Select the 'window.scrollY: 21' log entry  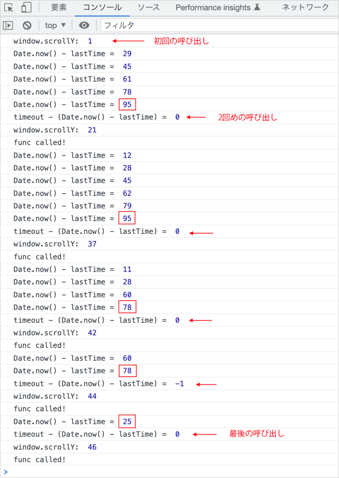pyautogui.click(x=55, y=130)
